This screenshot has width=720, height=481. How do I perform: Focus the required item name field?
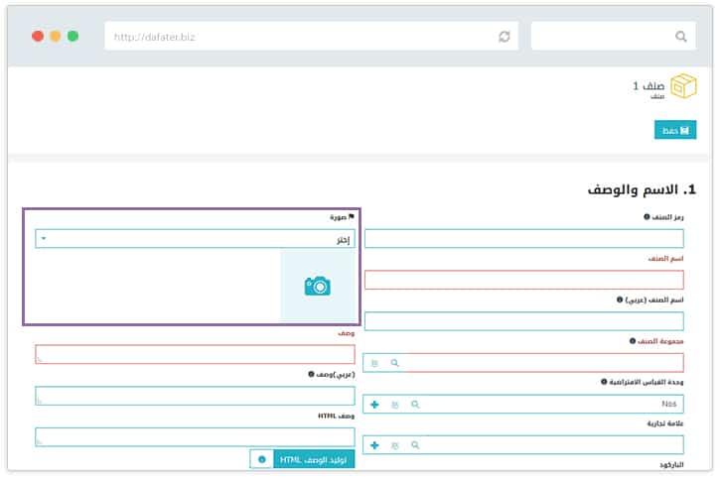click(524, 280)
